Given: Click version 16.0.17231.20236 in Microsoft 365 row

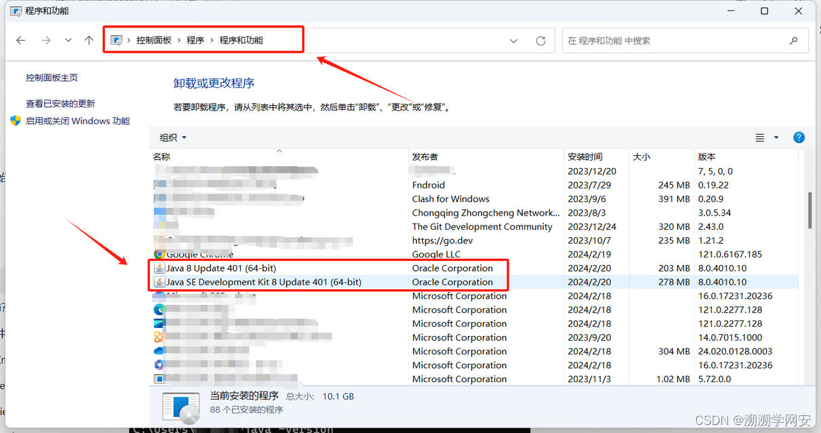Looking at the screenshot, I should coord(736,296).
